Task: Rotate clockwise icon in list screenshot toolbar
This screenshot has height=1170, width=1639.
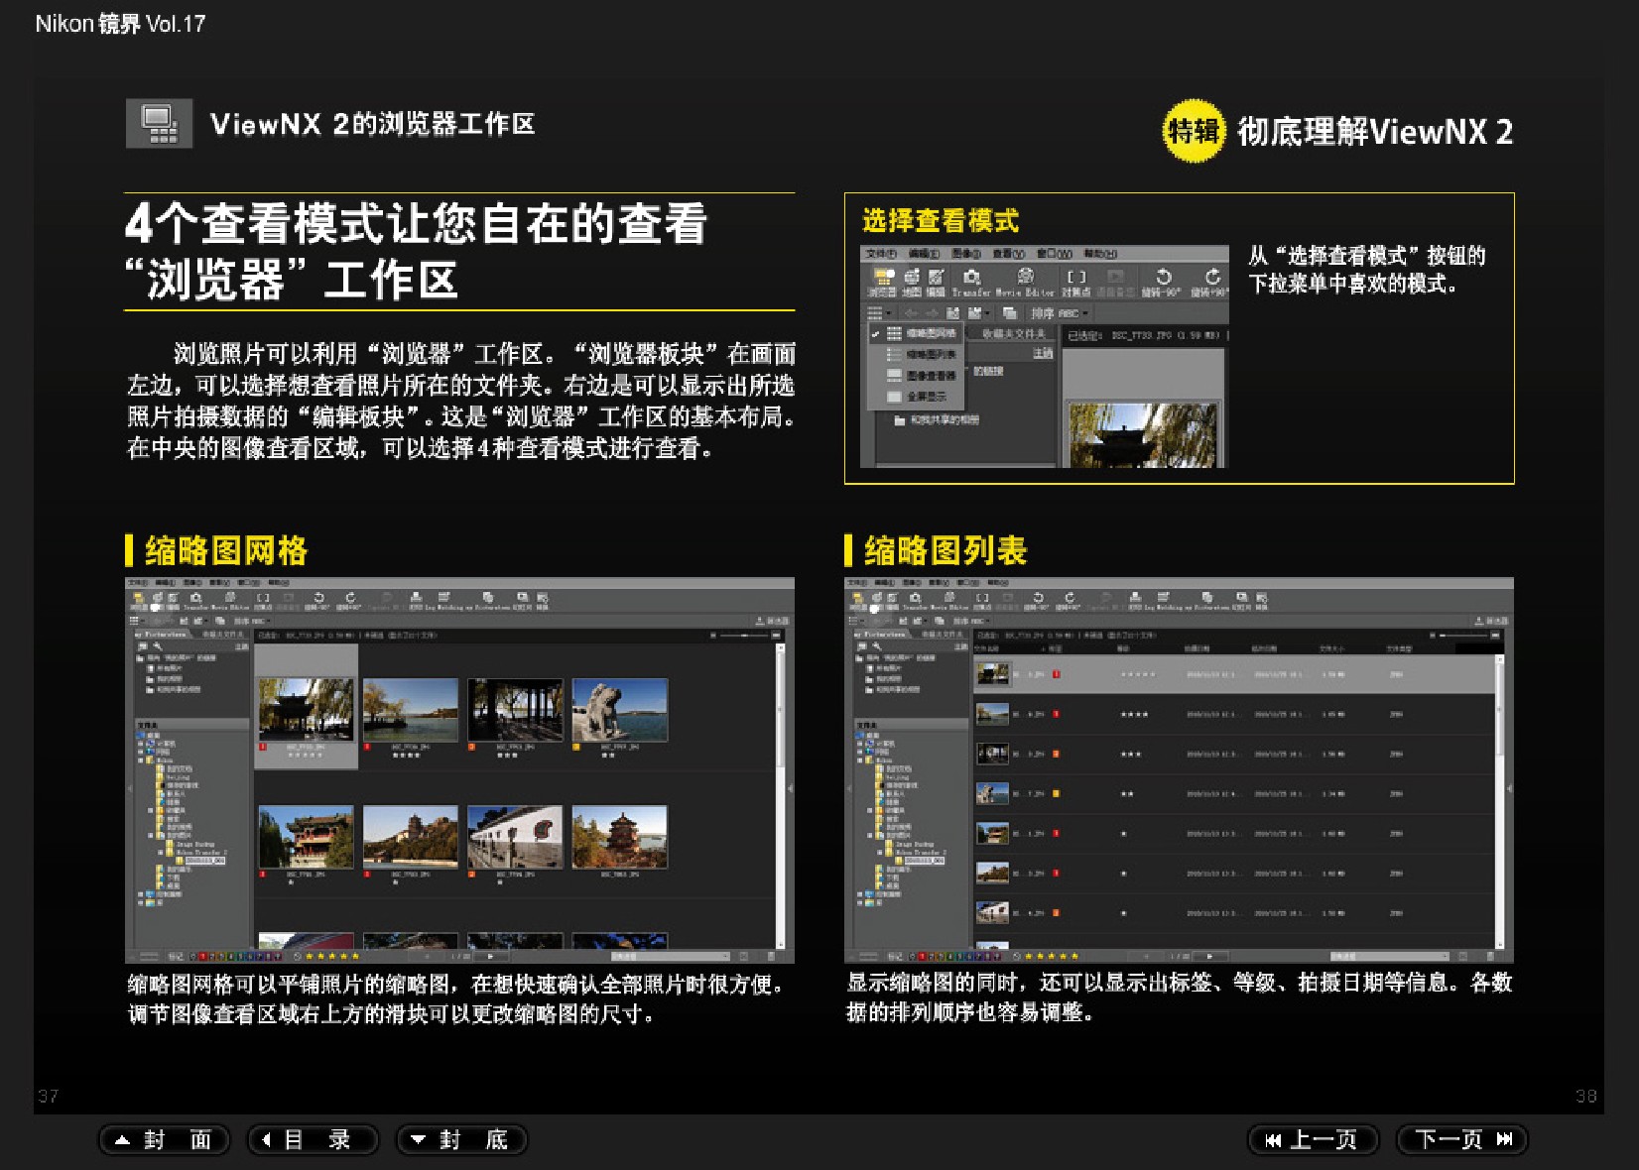Action: point(1070,599)
